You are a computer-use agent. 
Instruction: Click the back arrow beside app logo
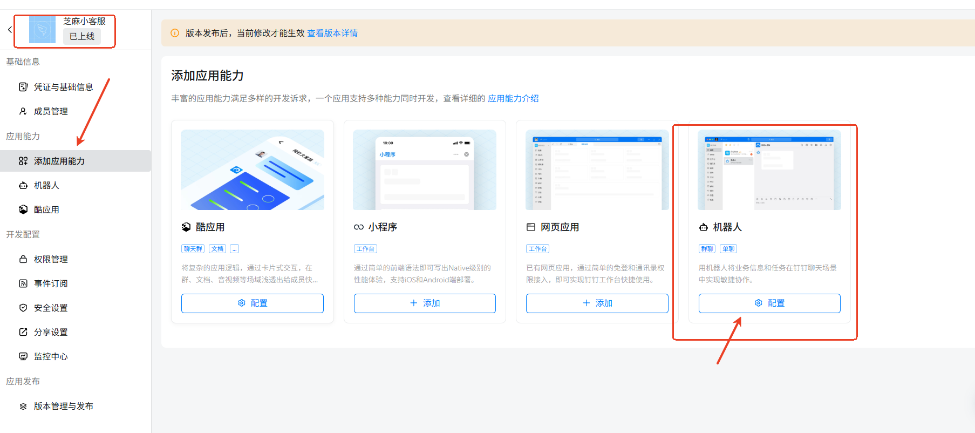[x=10, y=30]
